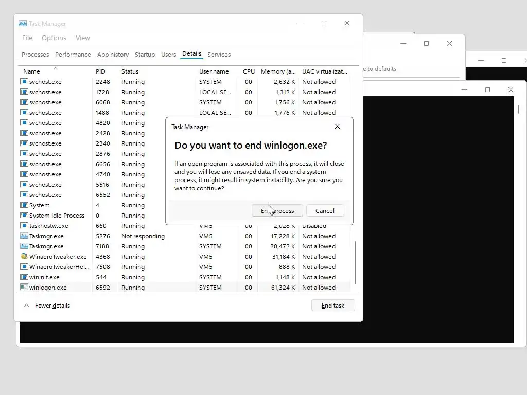
Task: Switch to the Performance tab
Action: 73,55
